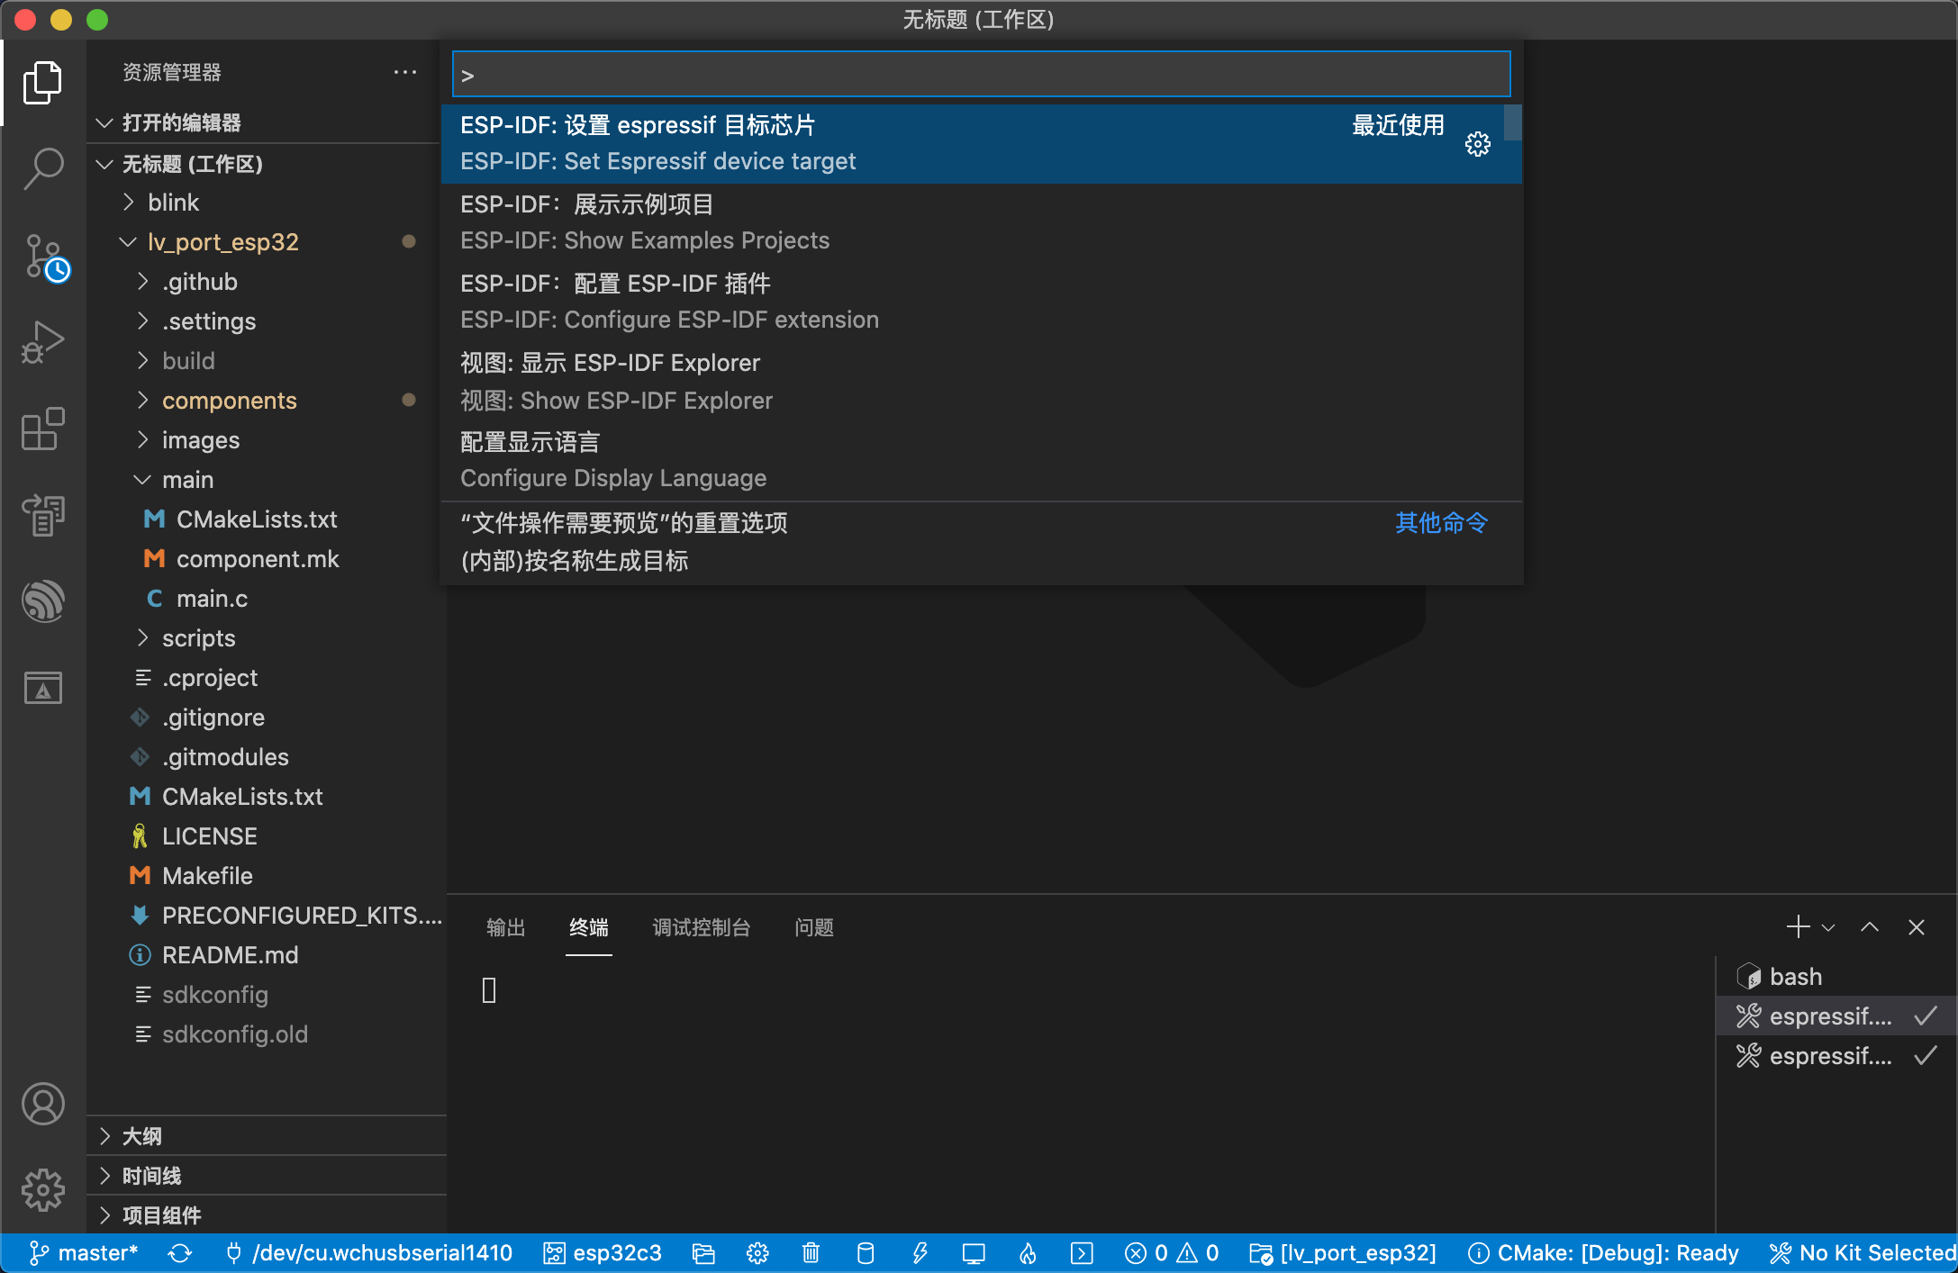
Task: Click the ESP-IDF flash lightning icon
Action: (920, 1253)
